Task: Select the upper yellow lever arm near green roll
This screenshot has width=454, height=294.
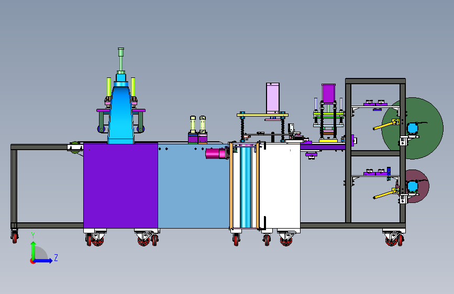Action: 386,125
